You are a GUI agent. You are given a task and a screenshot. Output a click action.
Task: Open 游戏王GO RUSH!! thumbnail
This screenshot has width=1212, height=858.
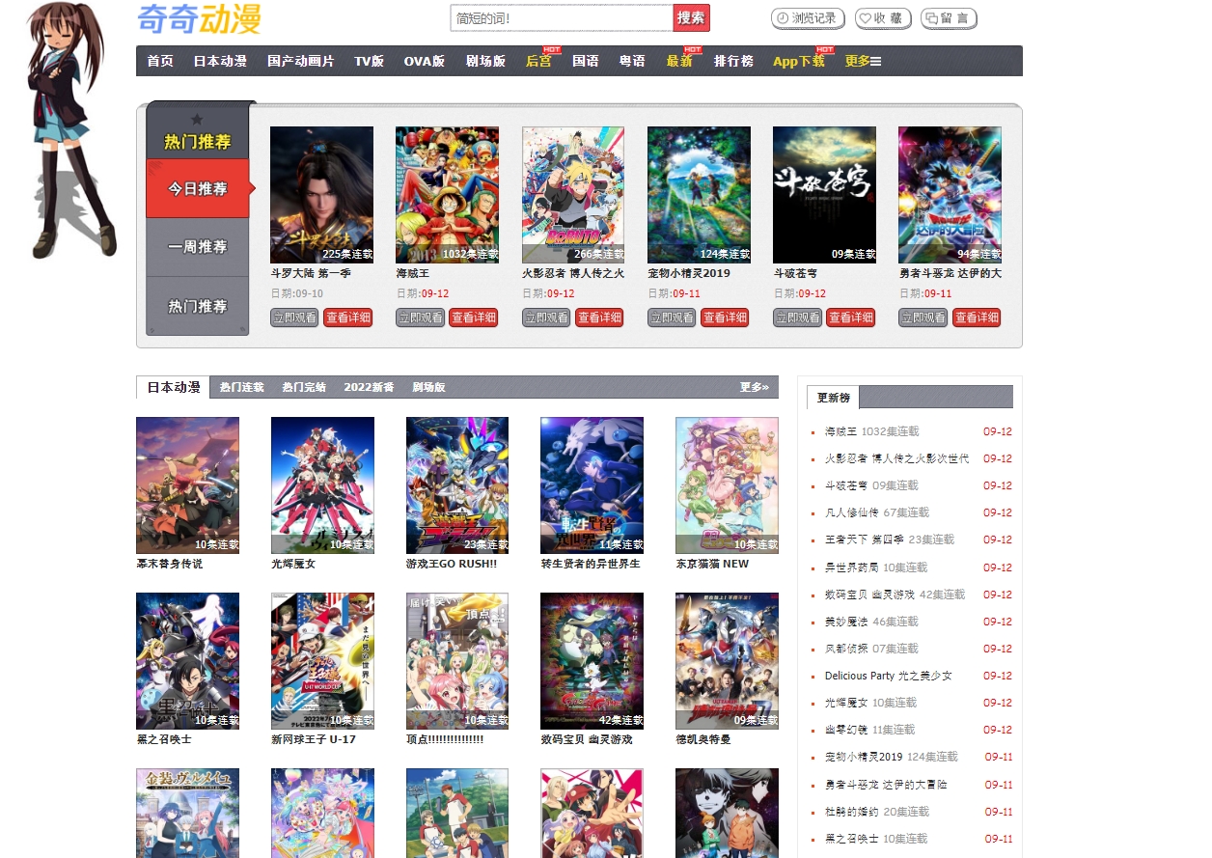pos(457,484)
